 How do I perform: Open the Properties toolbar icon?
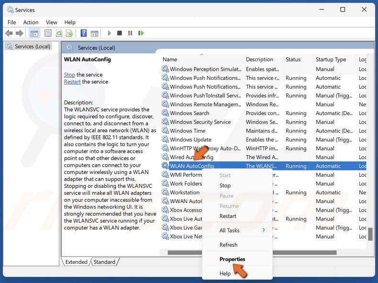point(48,33)
